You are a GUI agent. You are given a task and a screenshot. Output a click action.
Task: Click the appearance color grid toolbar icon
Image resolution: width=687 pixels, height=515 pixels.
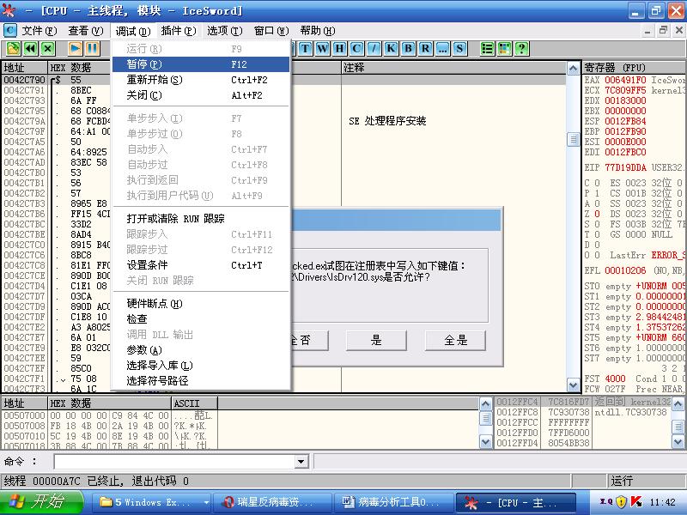(x=504, y=49)
